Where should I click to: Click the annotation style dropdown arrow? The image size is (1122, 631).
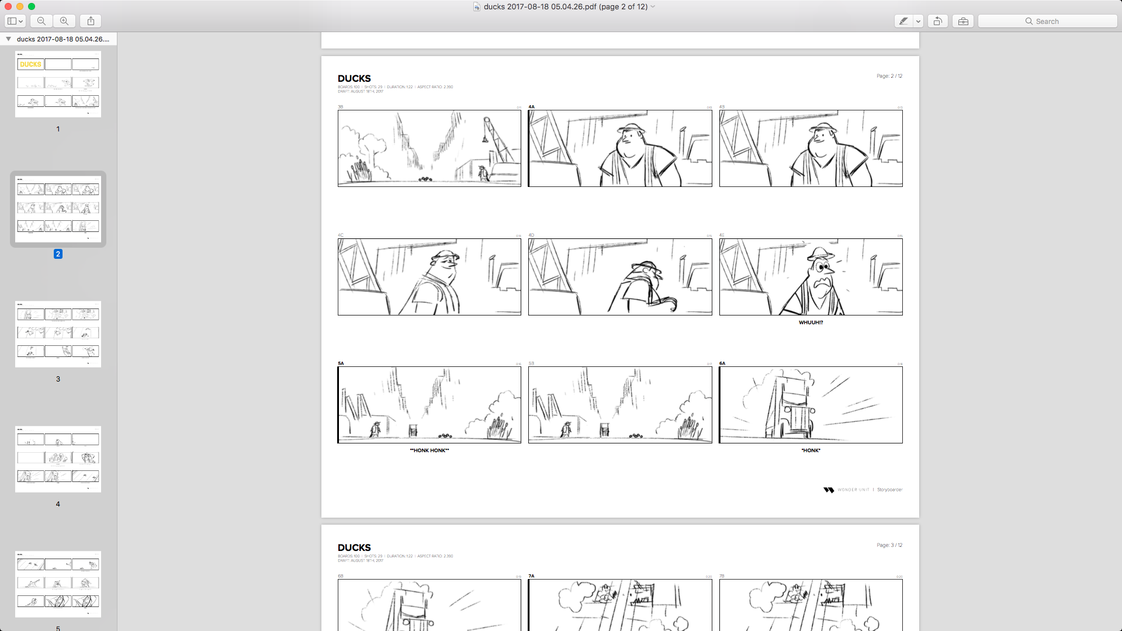(x=918, y=21)
